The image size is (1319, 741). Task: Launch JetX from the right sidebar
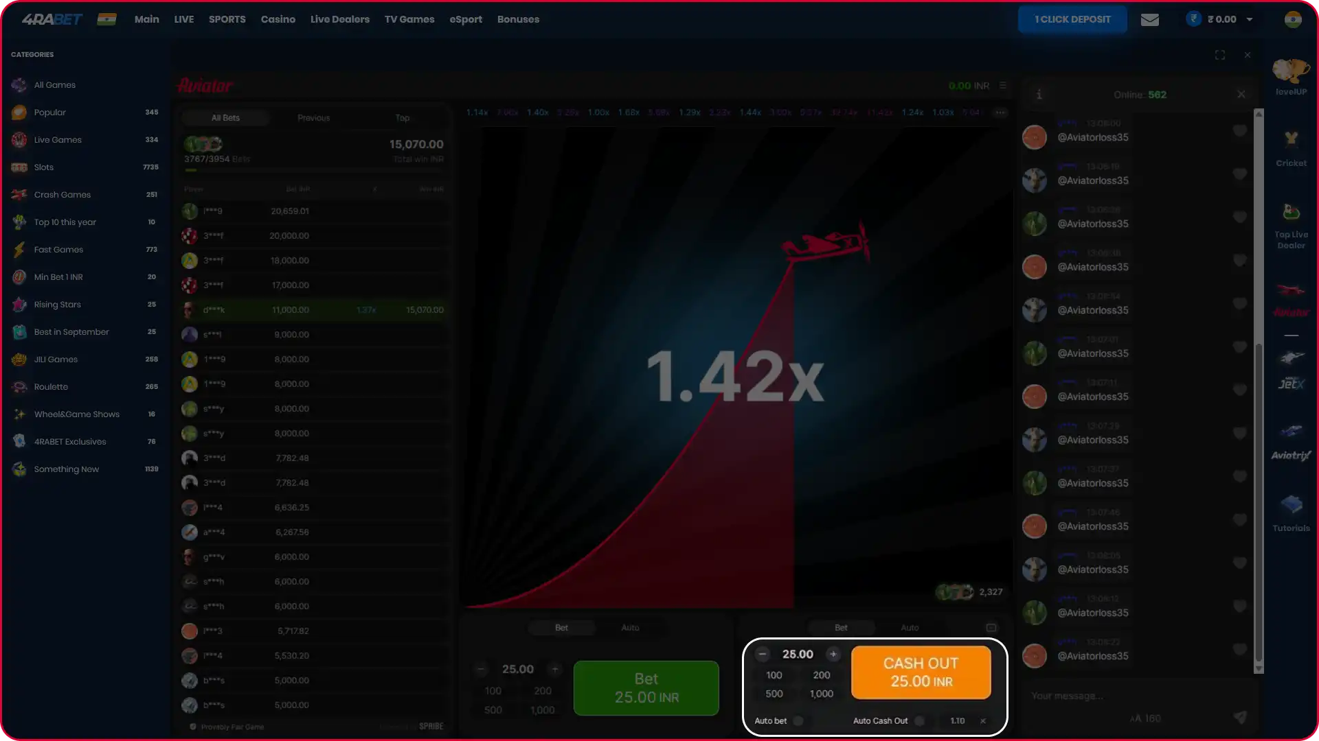(x=1291, y=370)
